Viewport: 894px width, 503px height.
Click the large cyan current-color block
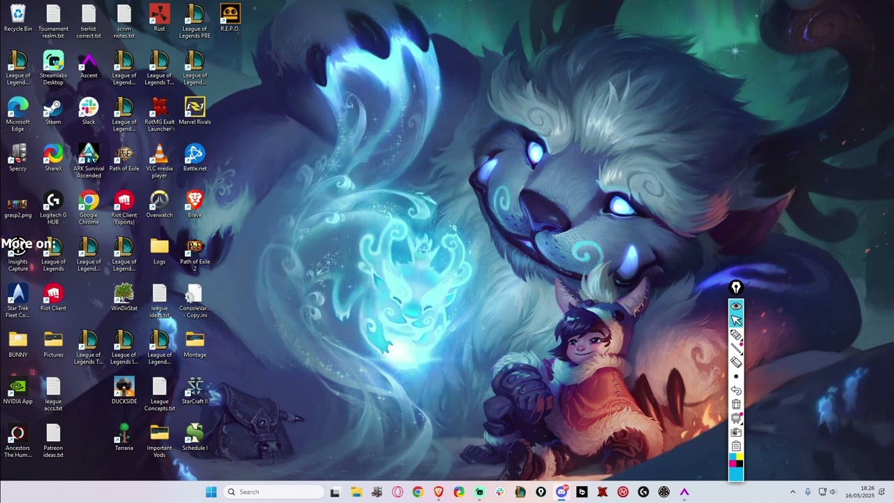(736, 474)
